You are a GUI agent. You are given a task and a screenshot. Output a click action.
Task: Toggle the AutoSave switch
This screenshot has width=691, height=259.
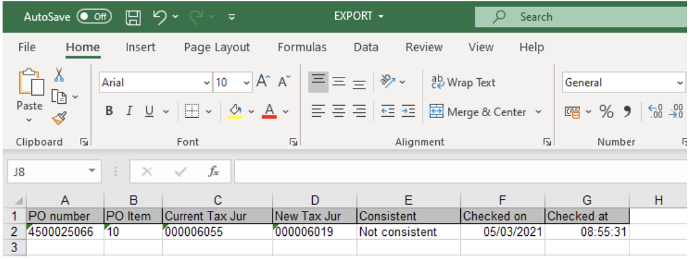point(94,17)
